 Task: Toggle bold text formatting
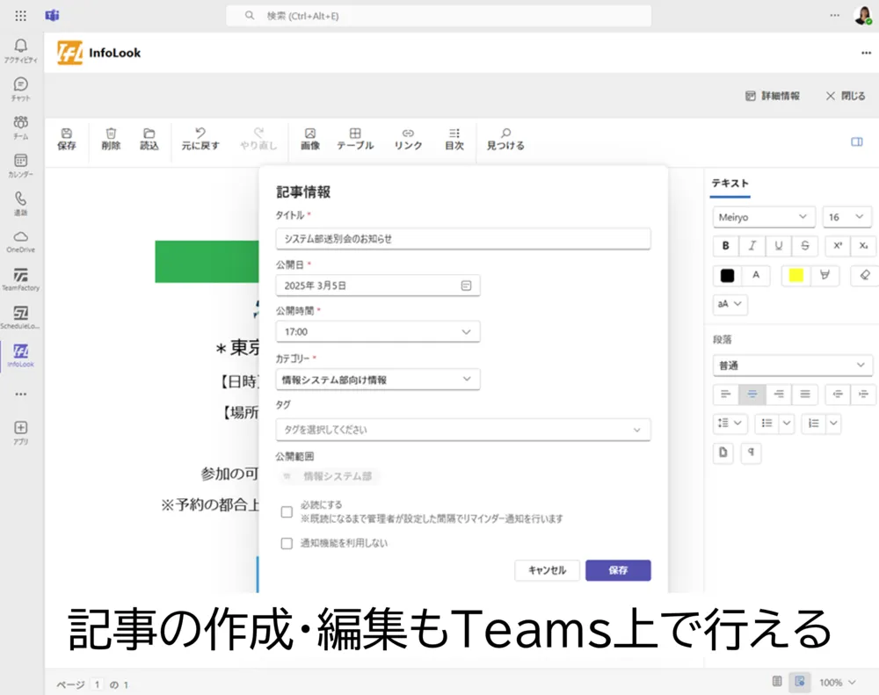click(x=725, y=246)
